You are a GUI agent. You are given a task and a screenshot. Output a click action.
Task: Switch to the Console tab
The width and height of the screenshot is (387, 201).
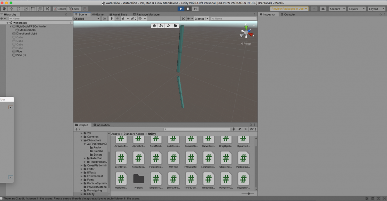(x=288, y=14)
